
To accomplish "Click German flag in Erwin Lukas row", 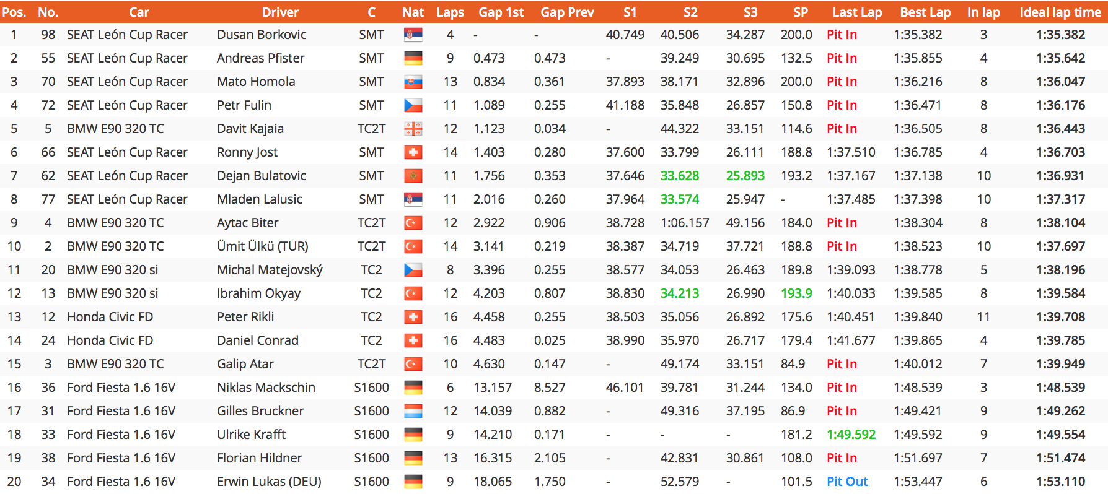I will coord(413,482).
